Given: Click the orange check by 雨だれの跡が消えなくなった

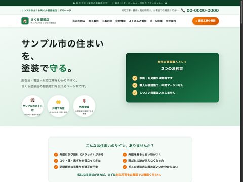Looking at the screenshot, I should tap(125, 161).
